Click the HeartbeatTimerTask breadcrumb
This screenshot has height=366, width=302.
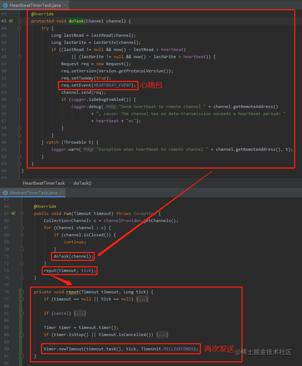coord(44,183)
